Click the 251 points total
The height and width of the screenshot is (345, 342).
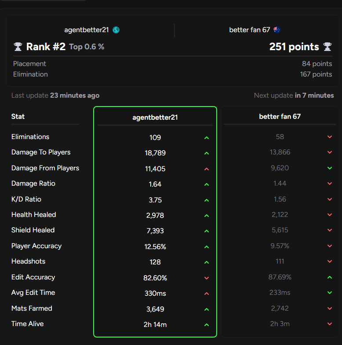point(294,47)
